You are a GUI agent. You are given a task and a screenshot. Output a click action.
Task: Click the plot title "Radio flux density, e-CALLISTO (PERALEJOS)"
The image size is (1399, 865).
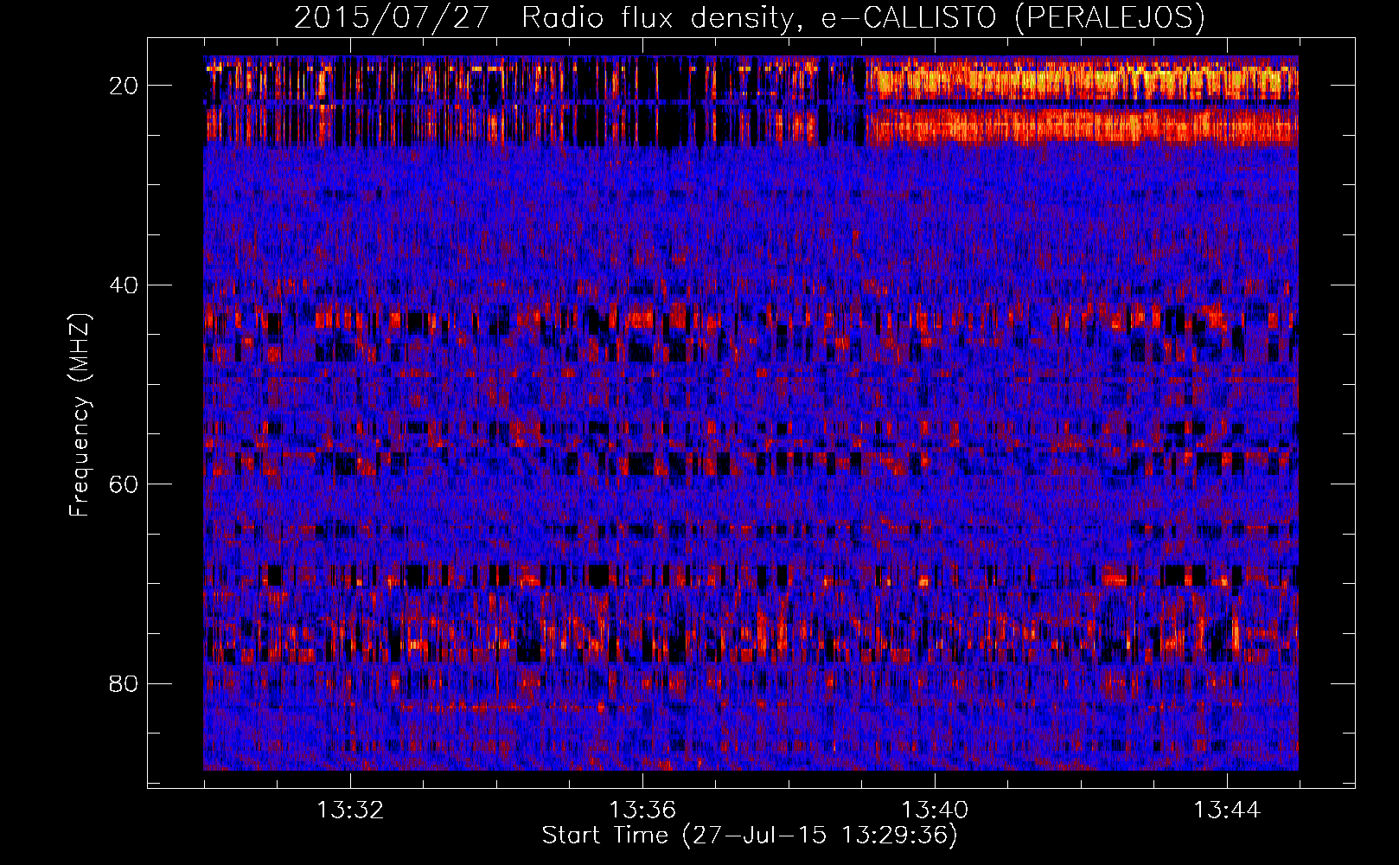coord(863,17)
